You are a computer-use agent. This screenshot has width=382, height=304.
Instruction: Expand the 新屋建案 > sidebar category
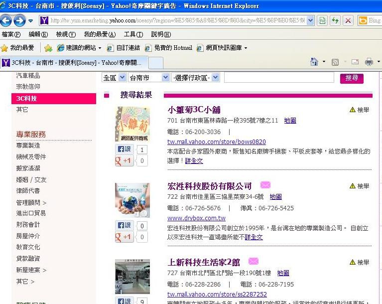coord(31,270)
